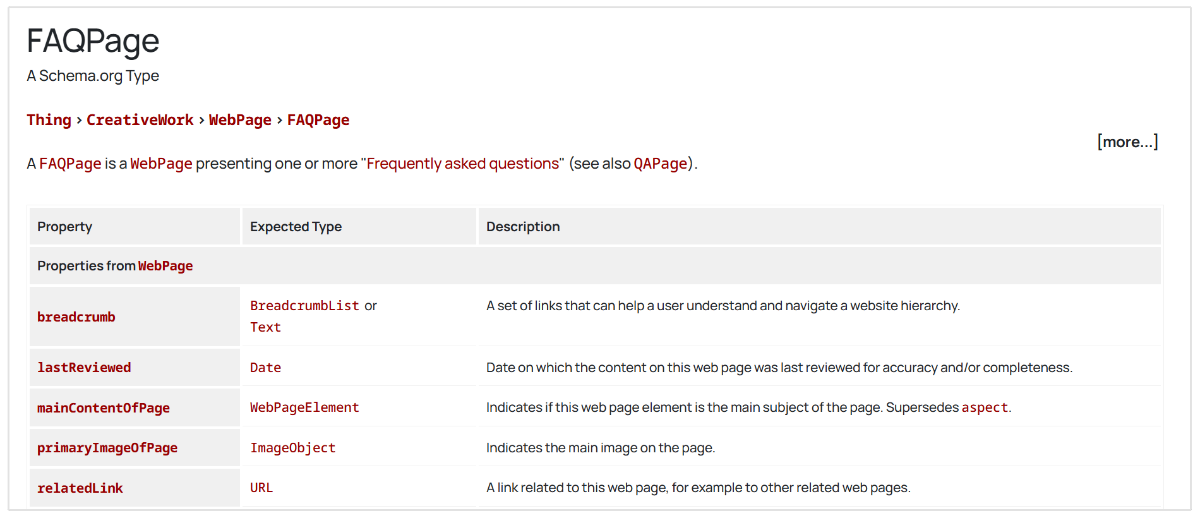Open Thing in the breadcrumb trail
The height and width of the screenshot is (518, 1200).
pos(49,120)
